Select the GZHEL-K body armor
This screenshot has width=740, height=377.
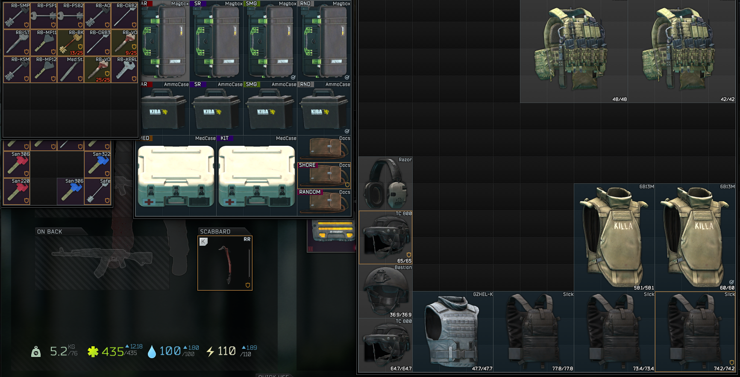[453, 332]
